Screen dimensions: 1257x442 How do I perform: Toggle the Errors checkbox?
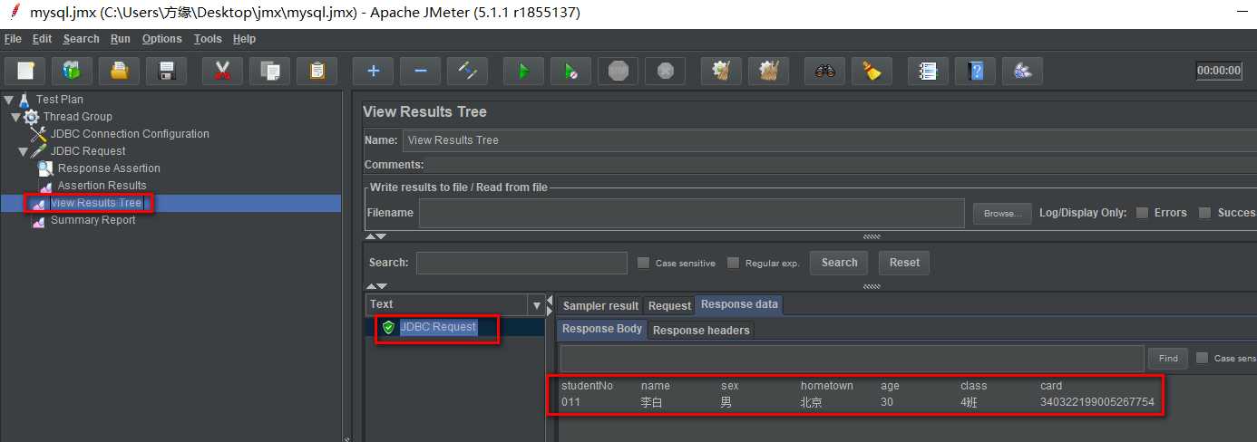tap(1142, 213)
